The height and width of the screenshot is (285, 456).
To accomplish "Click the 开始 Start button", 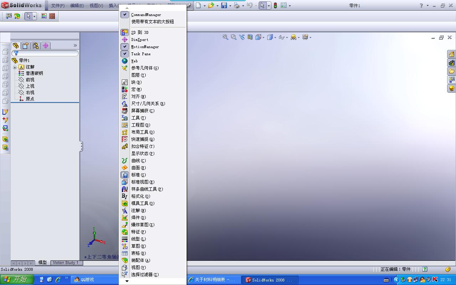I will [x=17, y=280].
